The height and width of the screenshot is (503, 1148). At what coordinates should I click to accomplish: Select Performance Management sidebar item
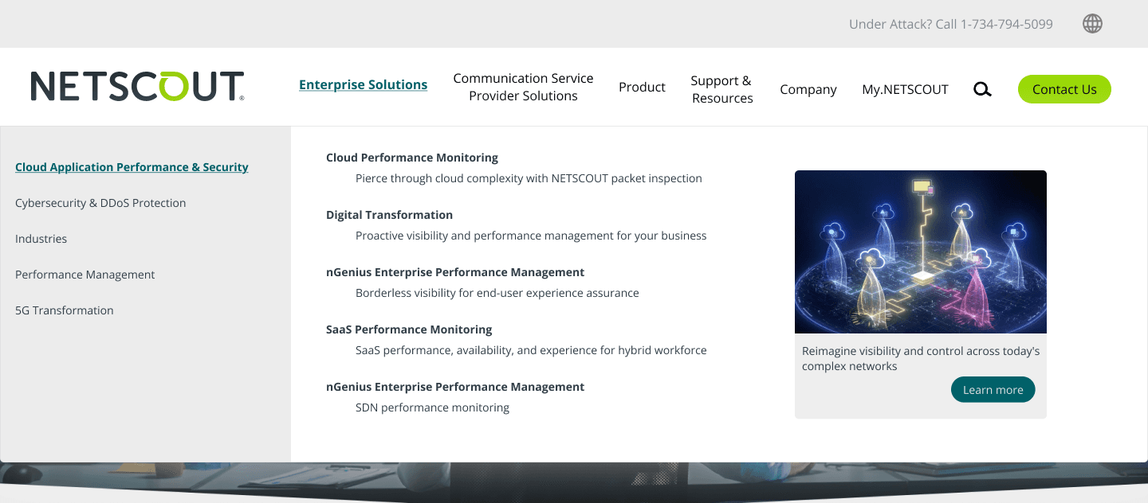coord(85,275)
